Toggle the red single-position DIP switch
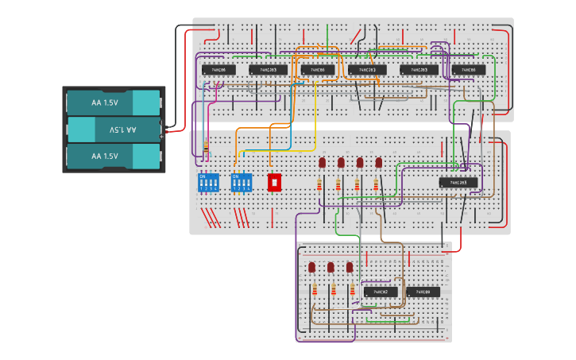The height and width of the screenshot is (360, 576). pos(274,183)
